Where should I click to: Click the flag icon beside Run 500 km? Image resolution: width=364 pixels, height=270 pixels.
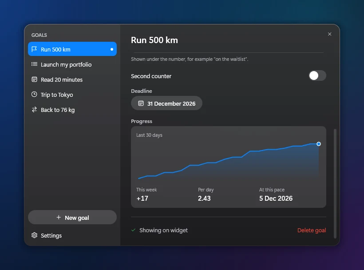(x=34, y=49)
